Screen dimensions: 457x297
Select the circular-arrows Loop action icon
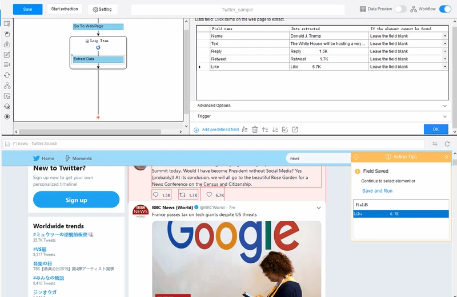(7, 75)
